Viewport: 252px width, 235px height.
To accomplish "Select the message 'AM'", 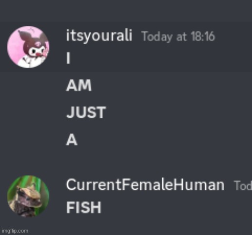I will pyautogui.click(x=79, y=86).
